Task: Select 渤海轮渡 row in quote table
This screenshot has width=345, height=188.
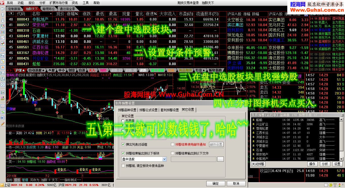Action: pos(116,53)
